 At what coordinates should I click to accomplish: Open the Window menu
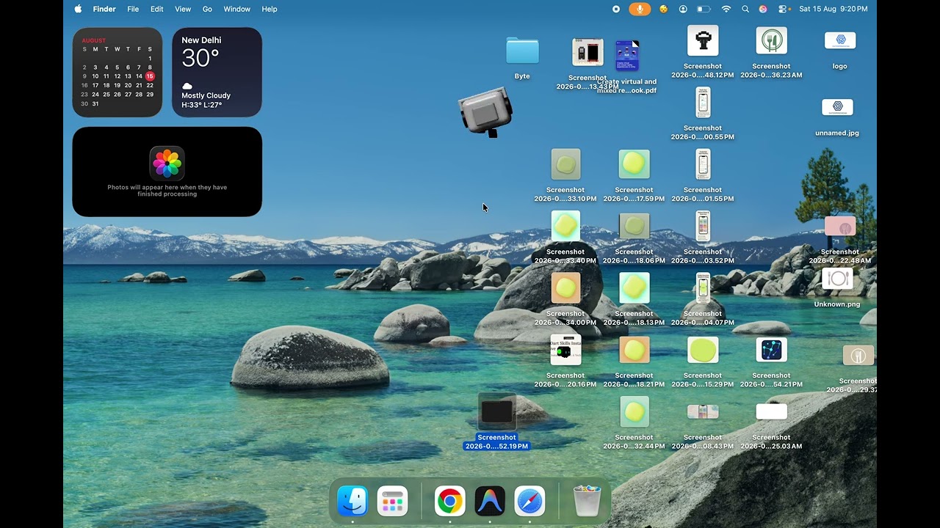point(237,9)
